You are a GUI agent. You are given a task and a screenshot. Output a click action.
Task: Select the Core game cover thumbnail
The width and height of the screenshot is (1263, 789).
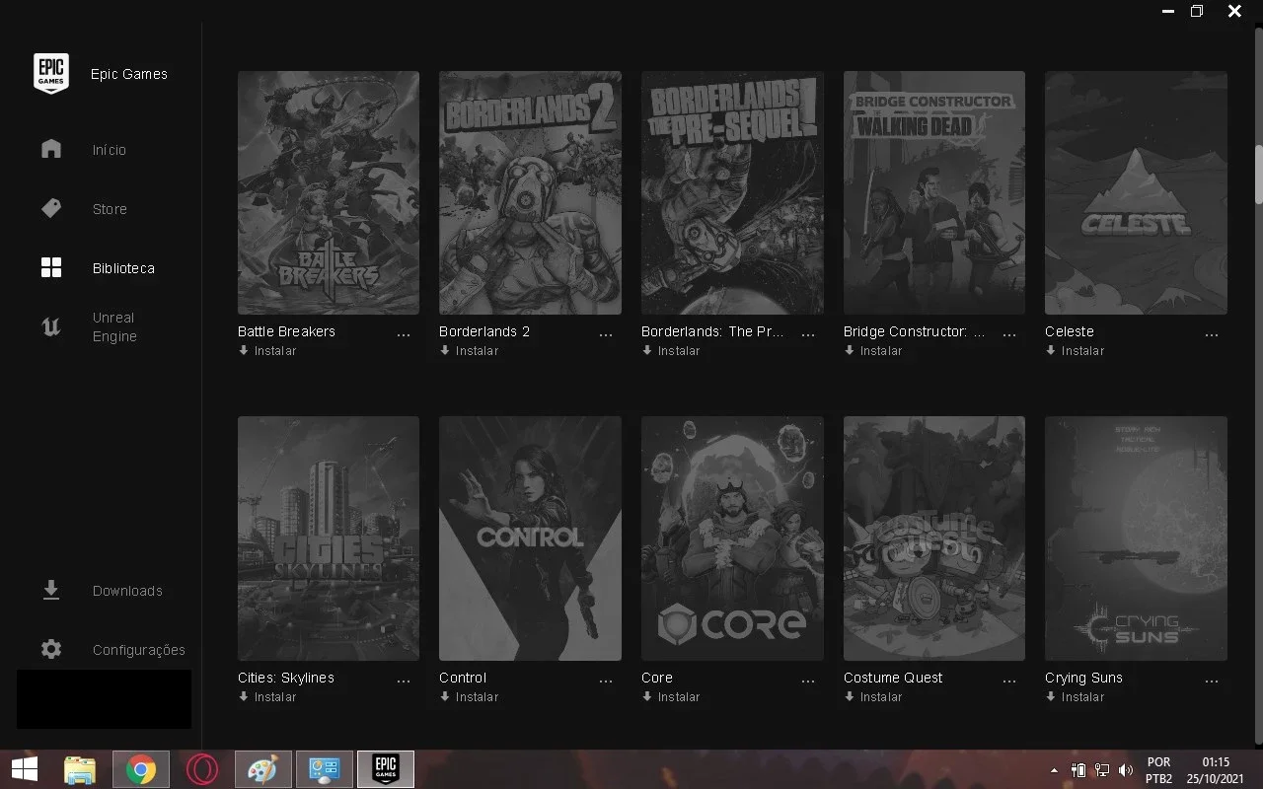pos(732,538)
